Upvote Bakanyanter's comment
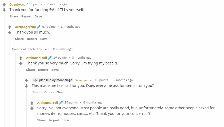This screenshot has height=127, width=224. tap(27, 80)
